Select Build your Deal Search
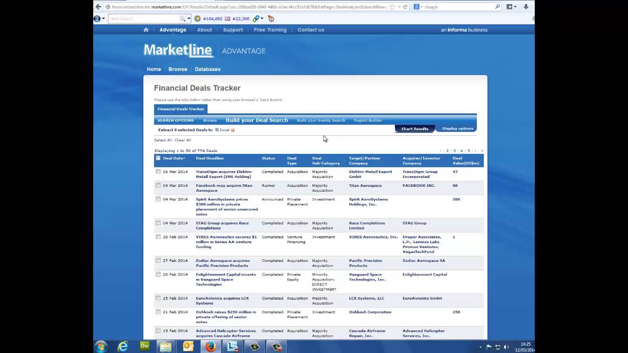628x353 pixels. click(257, 120)
